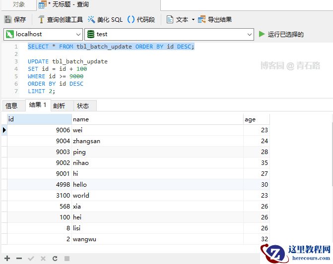This screenshot has width=333, height=264.
Task: Open the Code Snippet (代码段) panel
Action: (x=141, y=19)
